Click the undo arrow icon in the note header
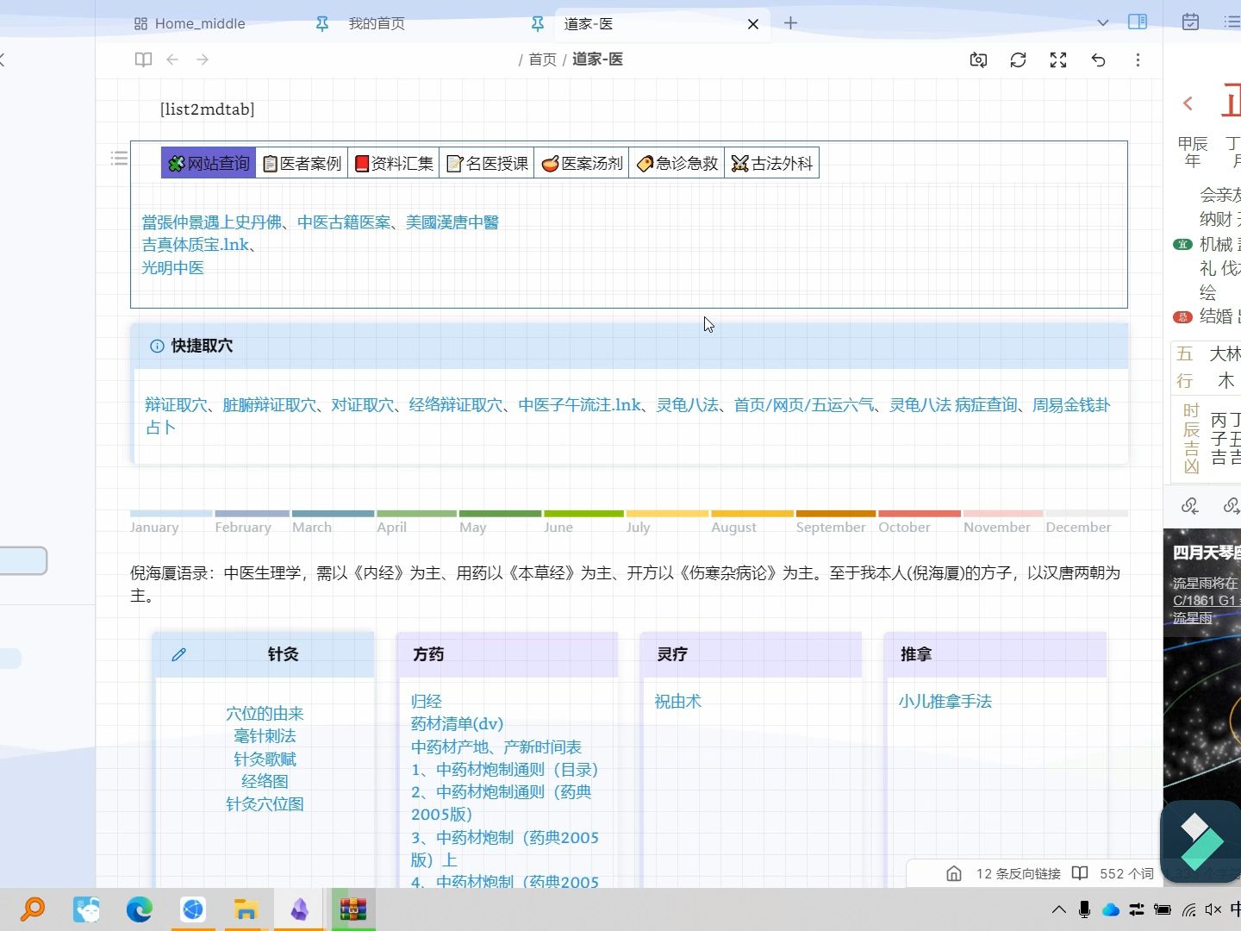1241x931 pixels. point(1098,59)
